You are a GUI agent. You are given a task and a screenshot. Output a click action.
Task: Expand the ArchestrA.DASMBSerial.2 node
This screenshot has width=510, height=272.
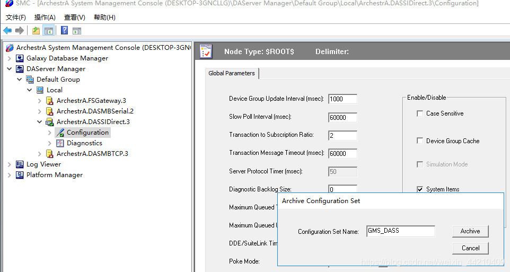pos(40,111)
